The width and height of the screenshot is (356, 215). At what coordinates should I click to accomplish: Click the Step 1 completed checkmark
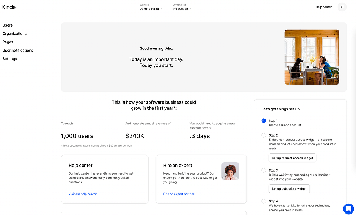pos(263,121)
